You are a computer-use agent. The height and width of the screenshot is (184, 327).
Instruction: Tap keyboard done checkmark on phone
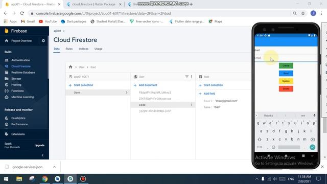pyautogui.click(x=312, y=147)
